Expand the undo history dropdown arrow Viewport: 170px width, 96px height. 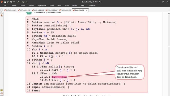16,2
